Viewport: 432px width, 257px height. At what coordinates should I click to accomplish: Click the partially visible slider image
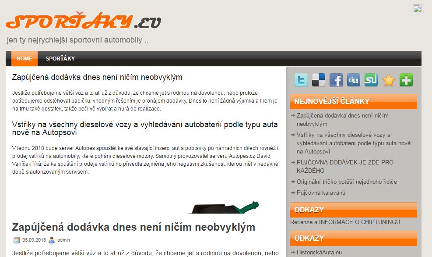pyautogui.click(x=223, y=207)
